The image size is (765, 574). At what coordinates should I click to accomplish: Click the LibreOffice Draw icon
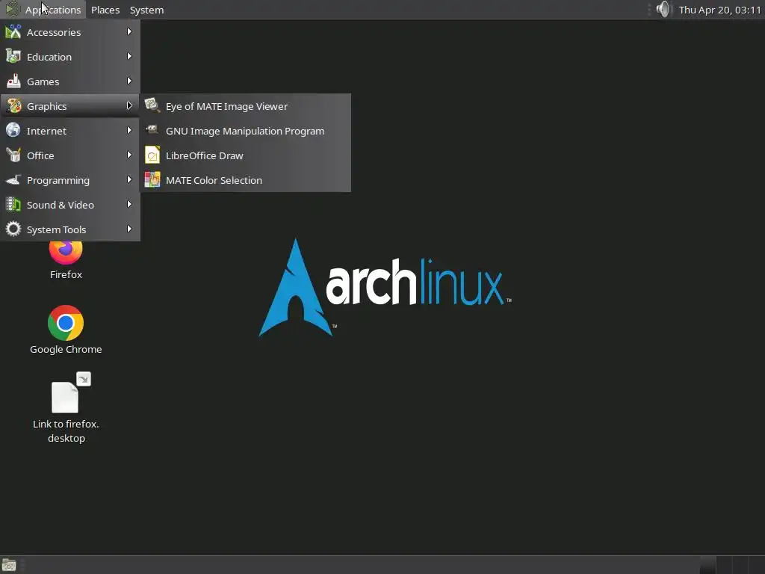(x=152, y=155)
